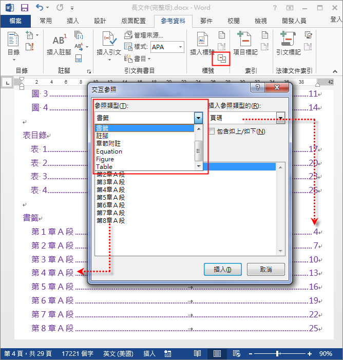Expand the Add Text dropdown arrow

(37, 35)
